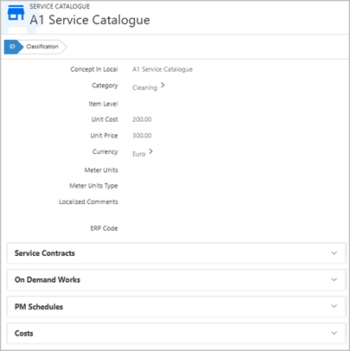Click the On Demand Works heading
The height and width of the screenshot is (351, 350).
click(x=48, y=280)
